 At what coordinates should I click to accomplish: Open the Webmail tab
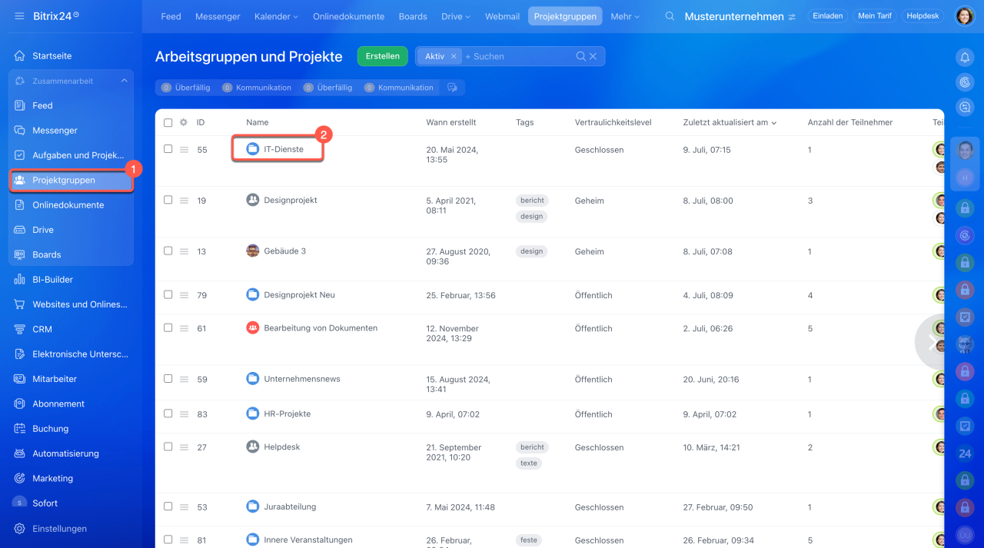(x=502, y=16)
